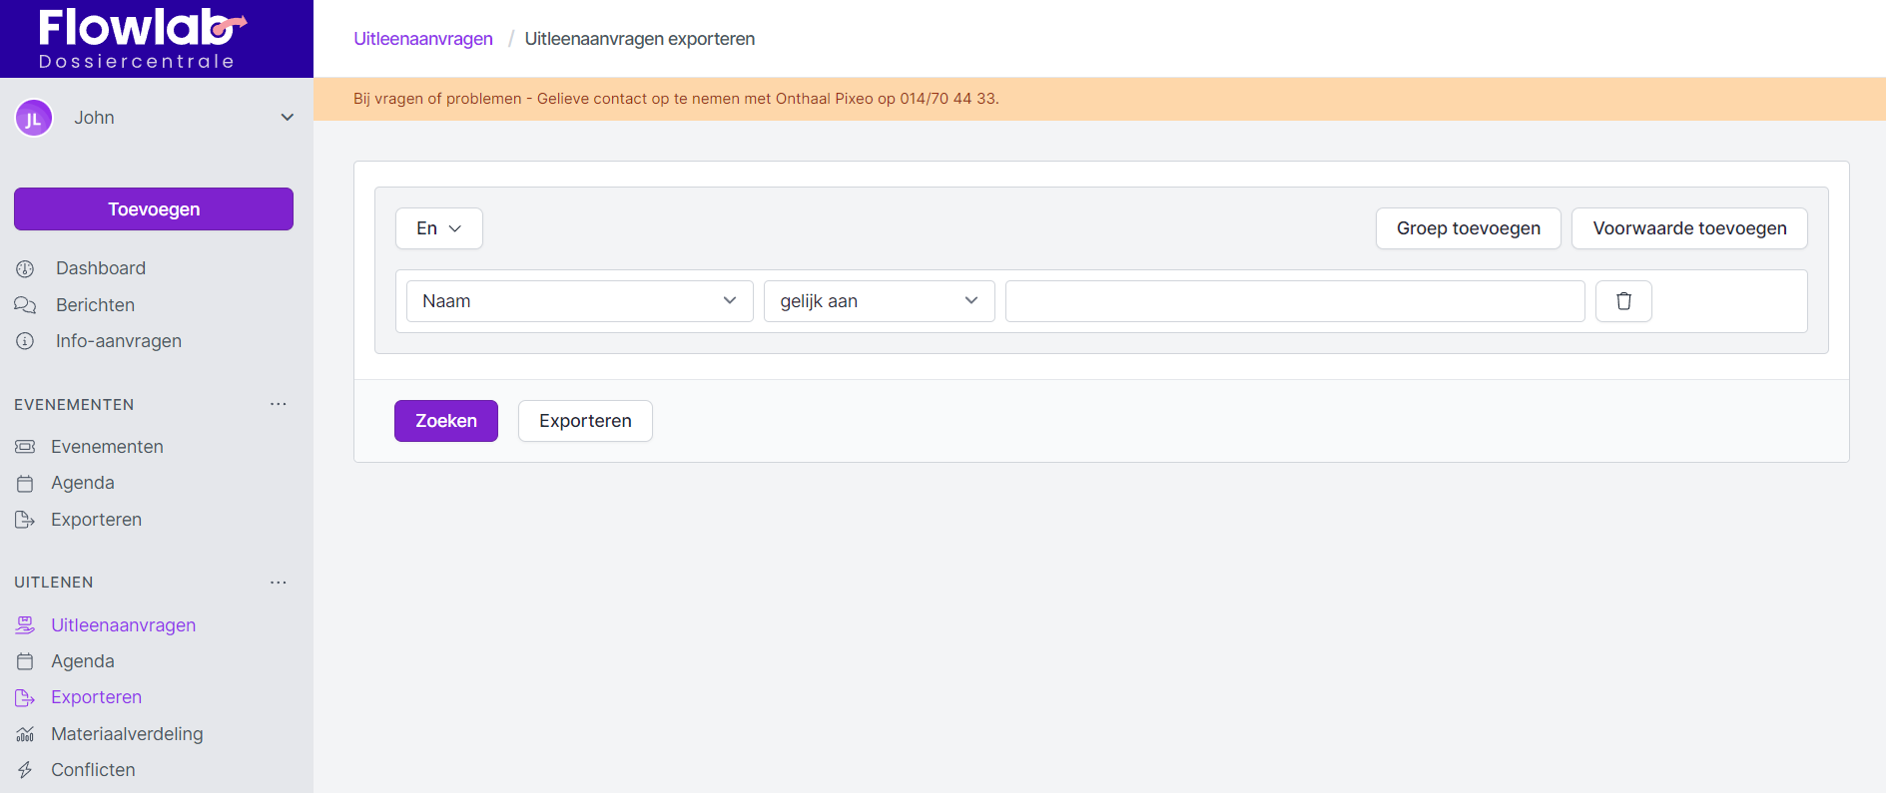Click the Flowlab Dossiercentrale logo

tap(140, 39)
